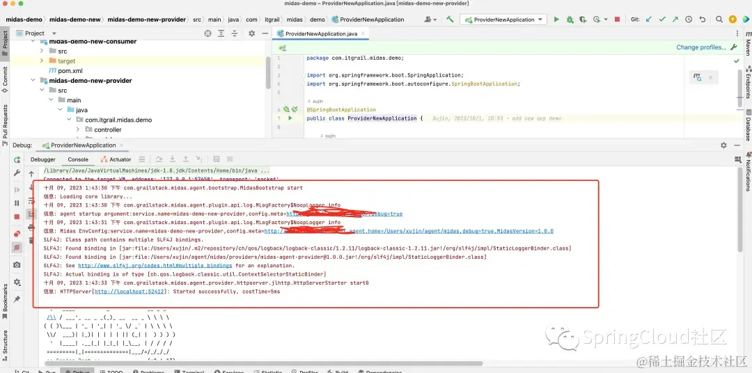Screen dimensions: 752x373
Task: Rollback changes with the undo arrow icon
Action: tap(702, 19)
